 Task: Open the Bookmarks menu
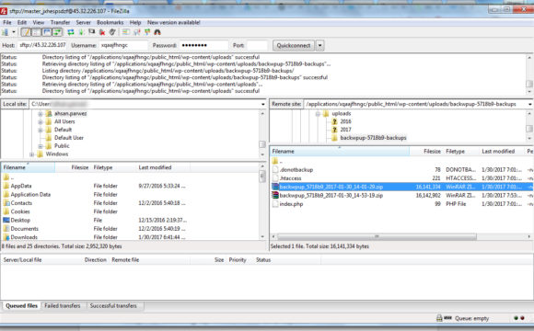click(x=110, y=22)
